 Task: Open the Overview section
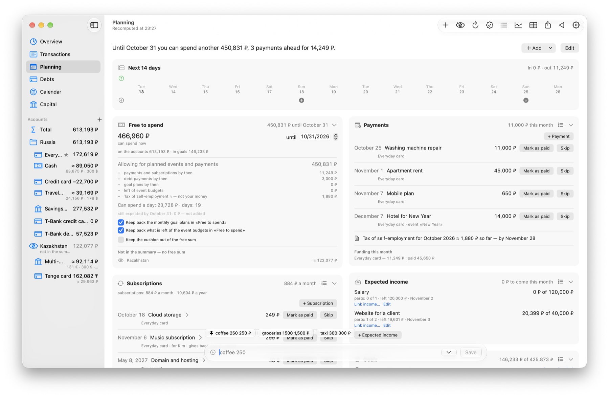click(63, 42)
